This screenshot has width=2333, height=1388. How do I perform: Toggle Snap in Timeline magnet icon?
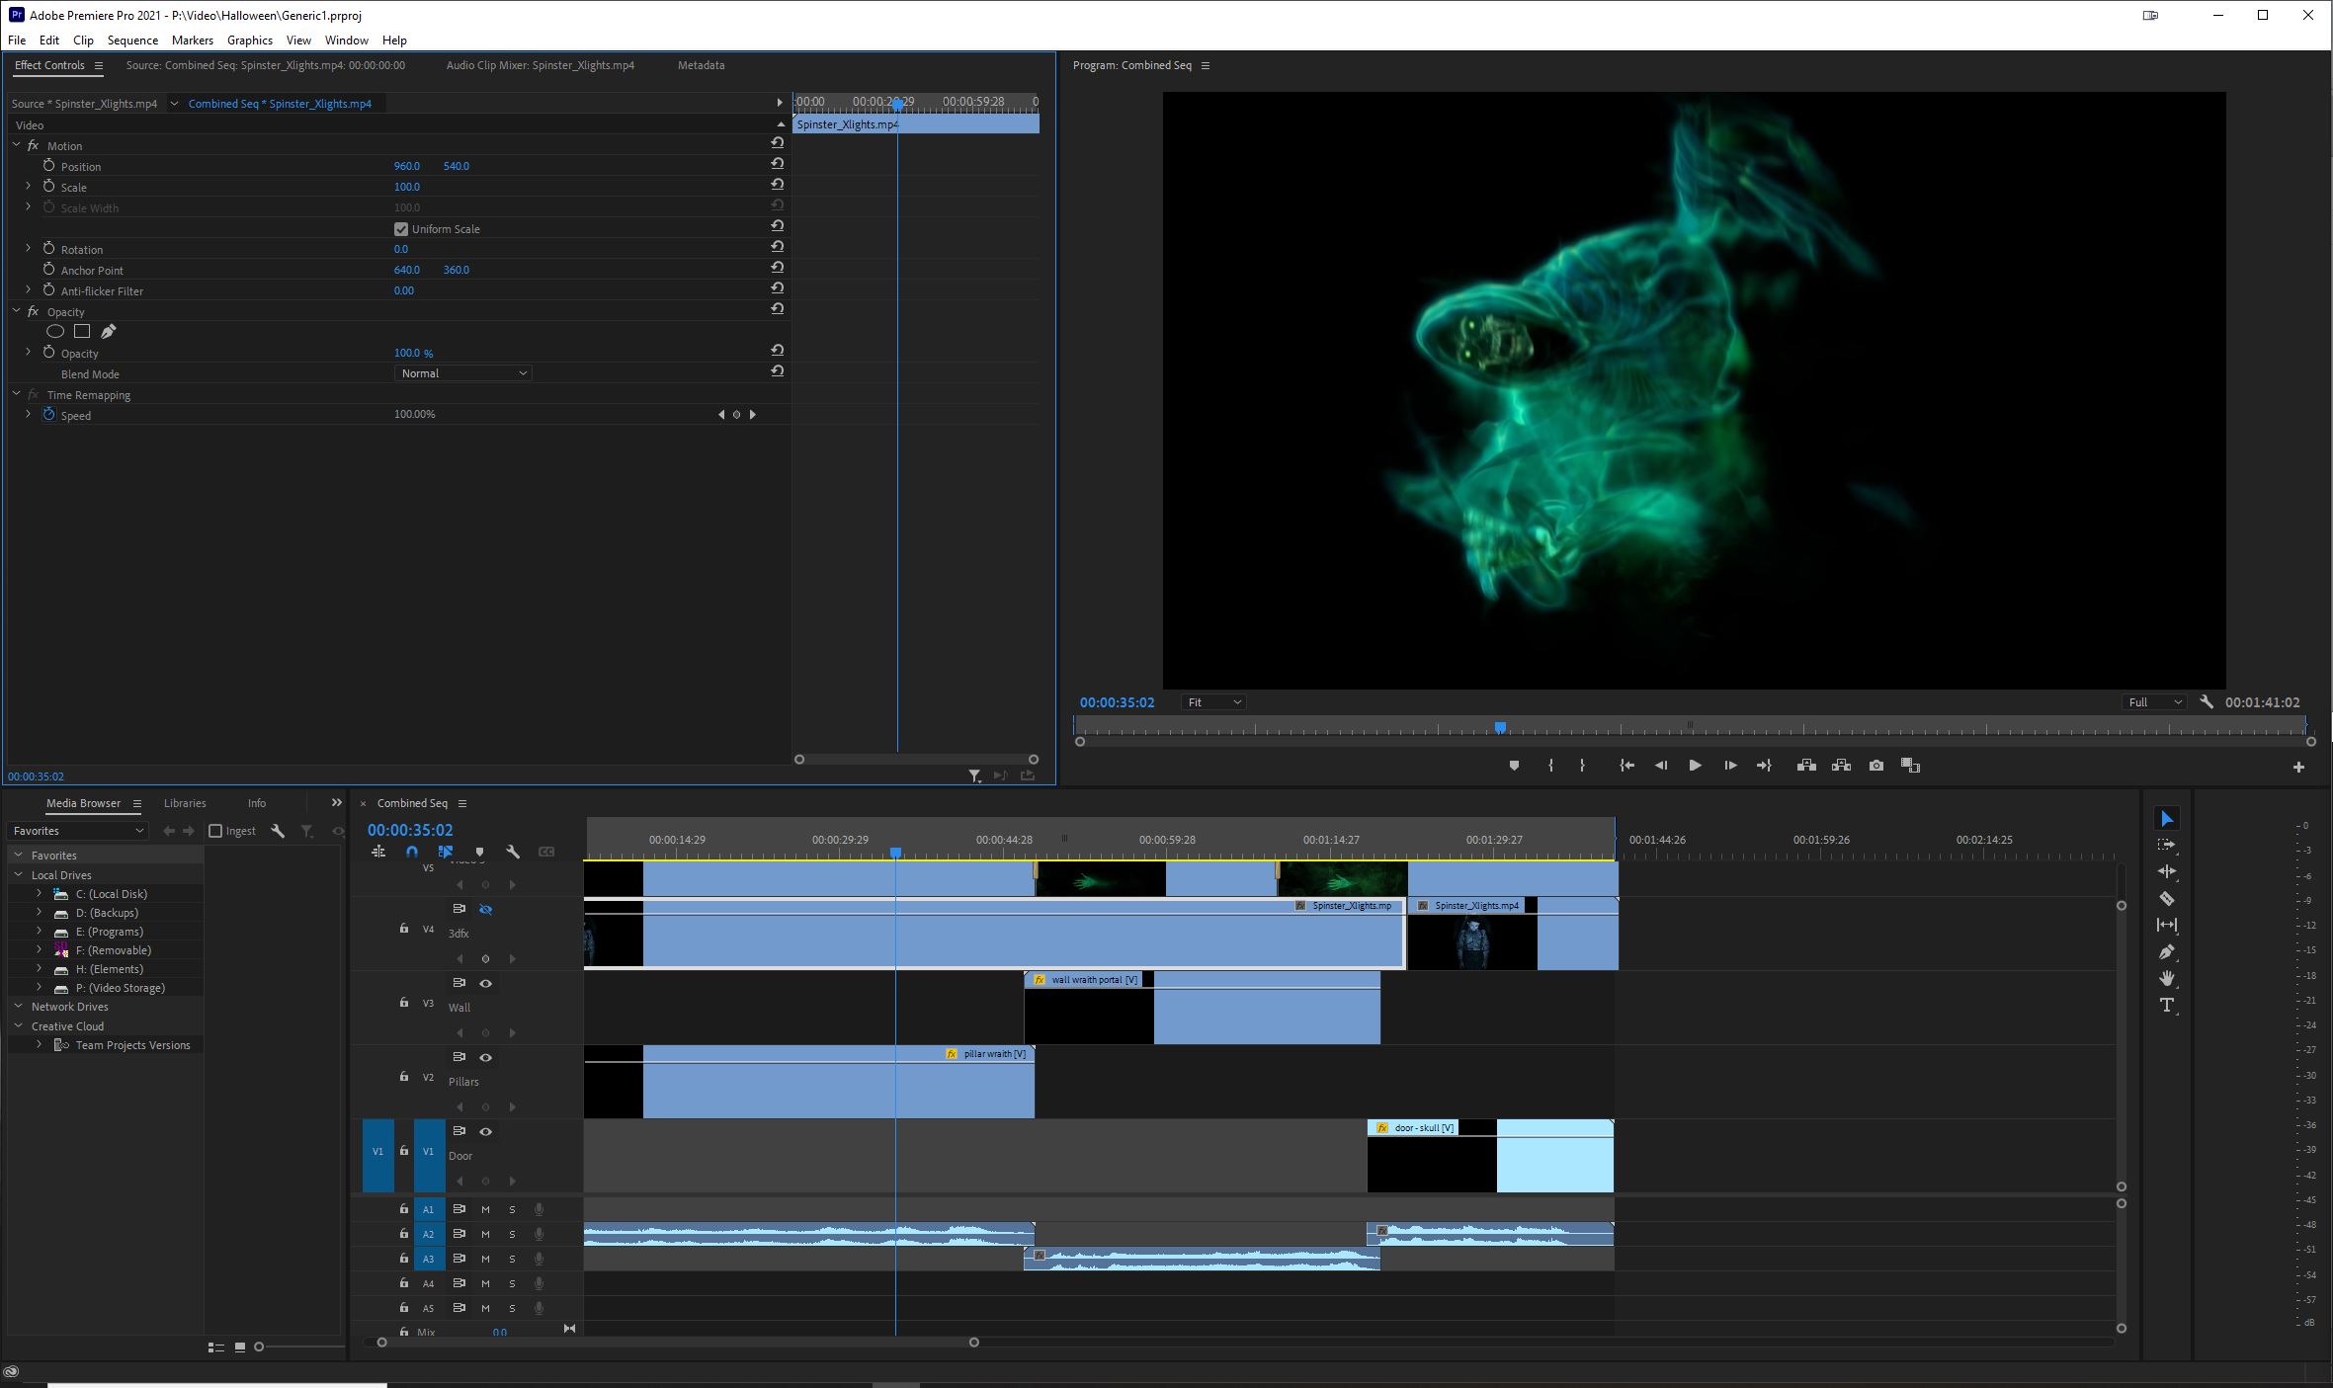click(x=412, y=852)
